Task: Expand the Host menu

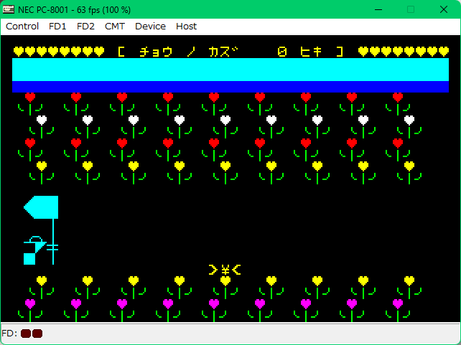Action: [x=186, y=26]
